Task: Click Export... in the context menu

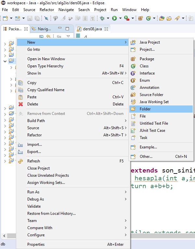Action: pos(72,152)
